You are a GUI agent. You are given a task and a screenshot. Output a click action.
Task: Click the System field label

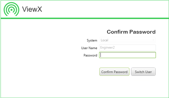point(92,40)
